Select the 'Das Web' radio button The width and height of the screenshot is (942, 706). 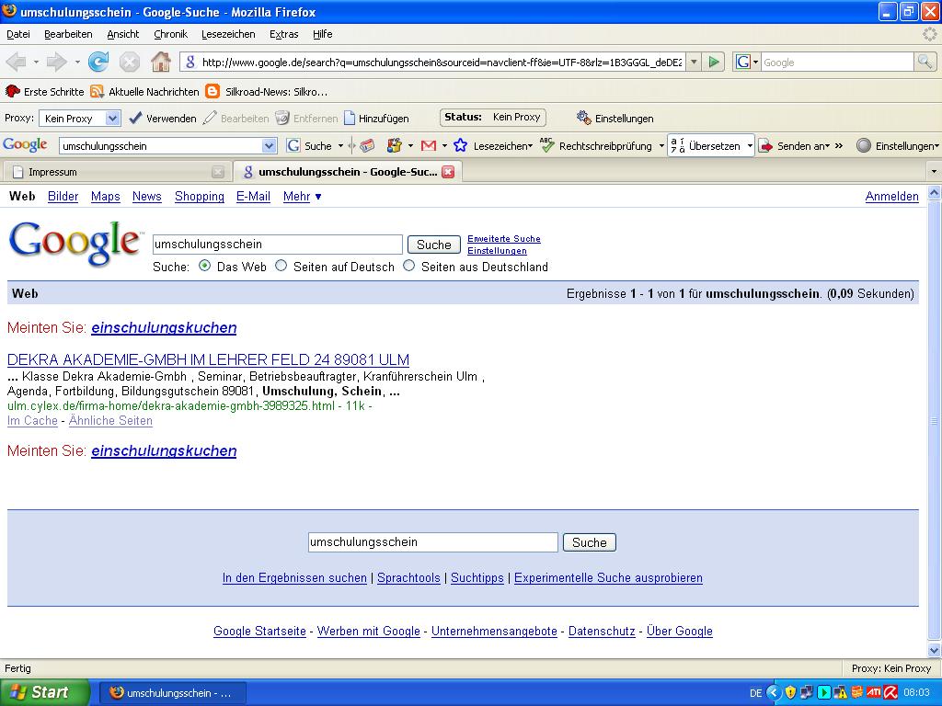[x=204, y=266]
